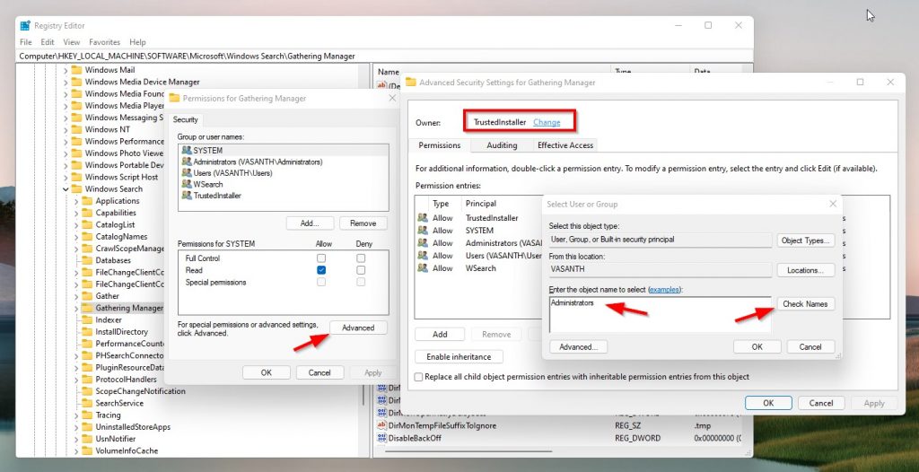Click the Tracing folder icon
This screenshot has width=919, height=472.
87,415
